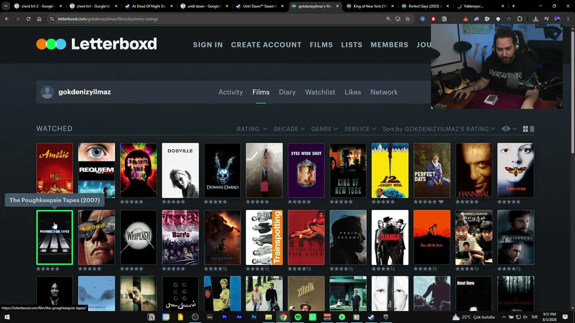Open Epic Games Launcher from taskbar
The width and height of the screenshot is (575, 323).
coord(385,317)
